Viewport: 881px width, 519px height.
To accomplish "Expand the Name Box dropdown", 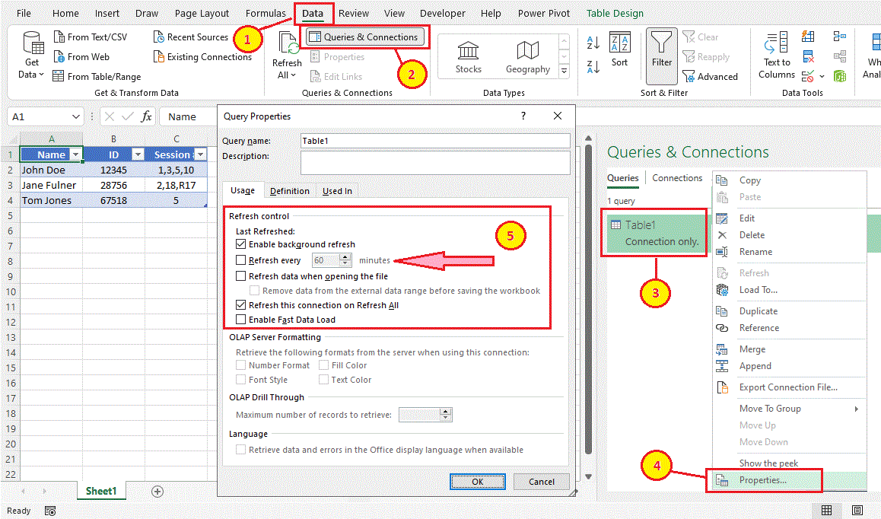I will pos(76,116).
